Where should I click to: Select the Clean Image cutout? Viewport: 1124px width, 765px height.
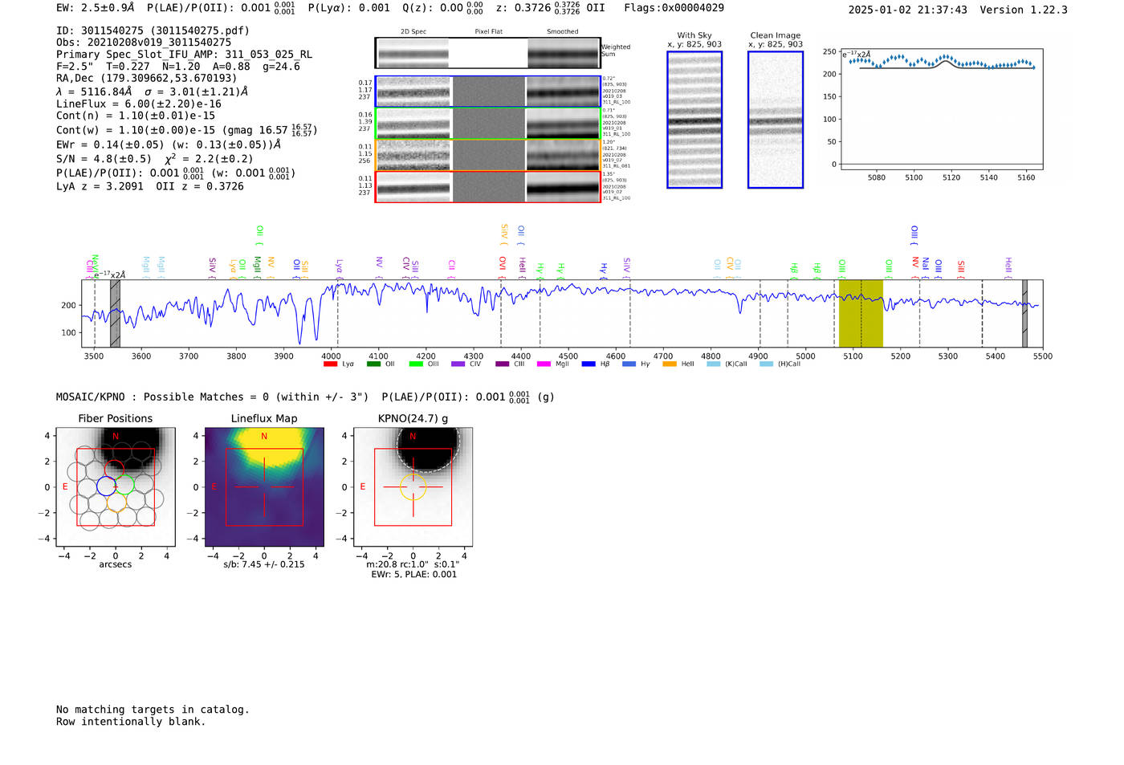pos(776,120)
